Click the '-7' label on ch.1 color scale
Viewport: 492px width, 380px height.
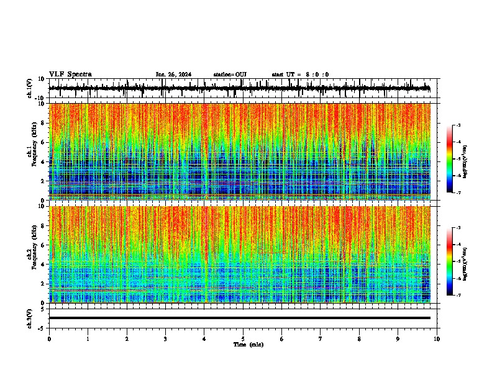pos(458,192)
